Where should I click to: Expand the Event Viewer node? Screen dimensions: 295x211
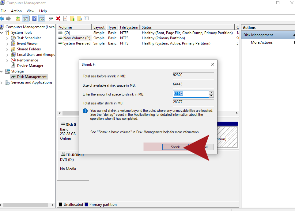pyautogui.click(x=7, y=44)
